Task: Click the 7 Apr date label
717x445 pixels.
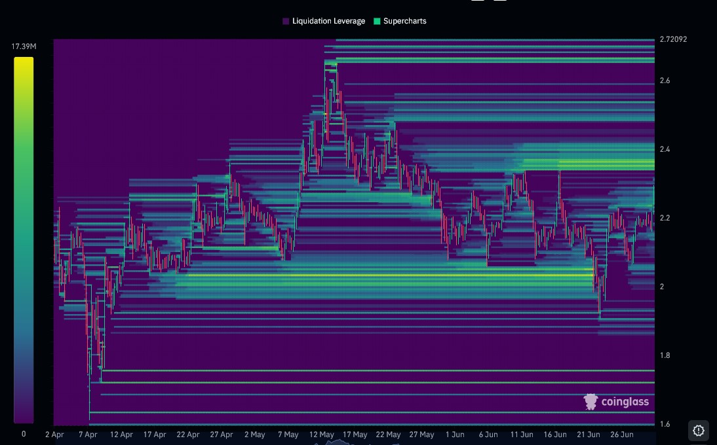Action: (88, 435)
